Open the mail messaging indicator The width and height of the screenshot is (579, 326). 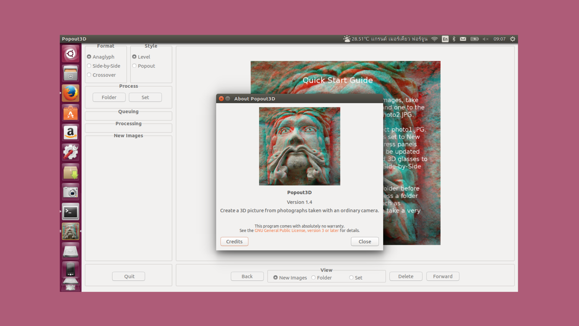tap(463, 39)
